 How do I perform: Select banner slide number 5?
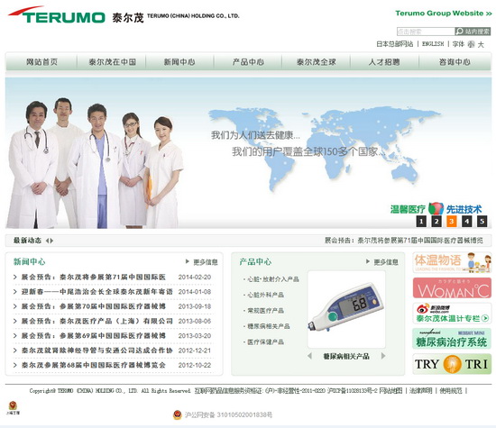tap(482, 222)
